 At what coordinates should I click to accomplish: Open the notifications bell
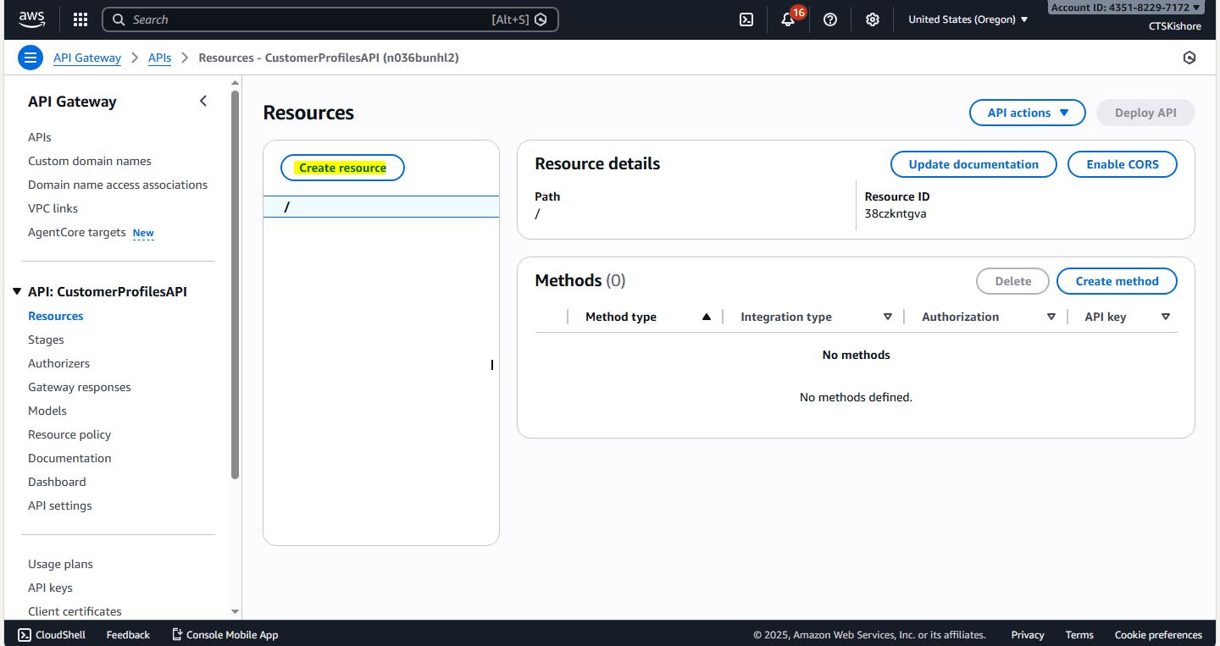[788, 19]
